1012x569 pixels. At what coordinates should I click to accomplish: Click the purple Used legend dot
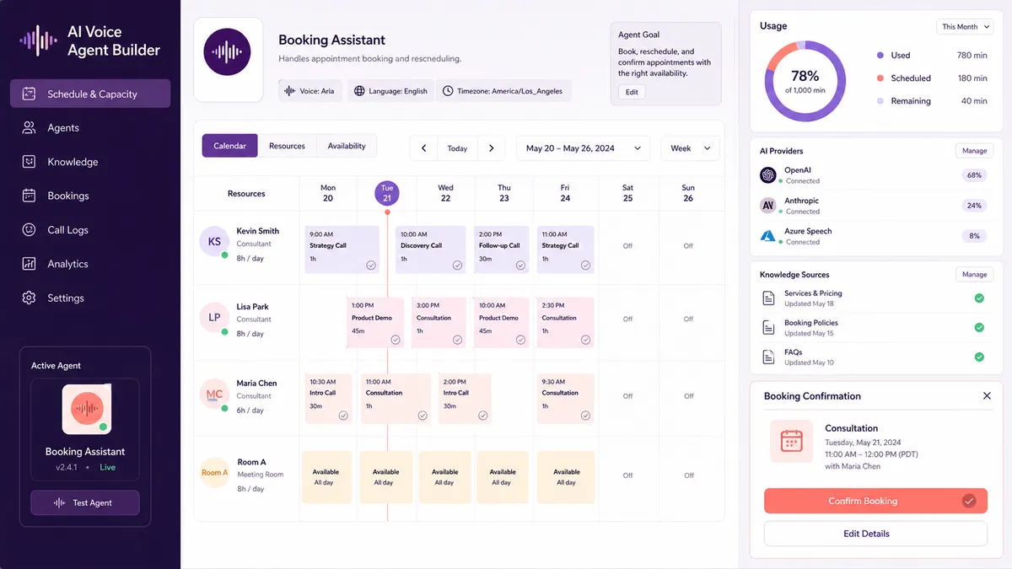click(880, 56)
